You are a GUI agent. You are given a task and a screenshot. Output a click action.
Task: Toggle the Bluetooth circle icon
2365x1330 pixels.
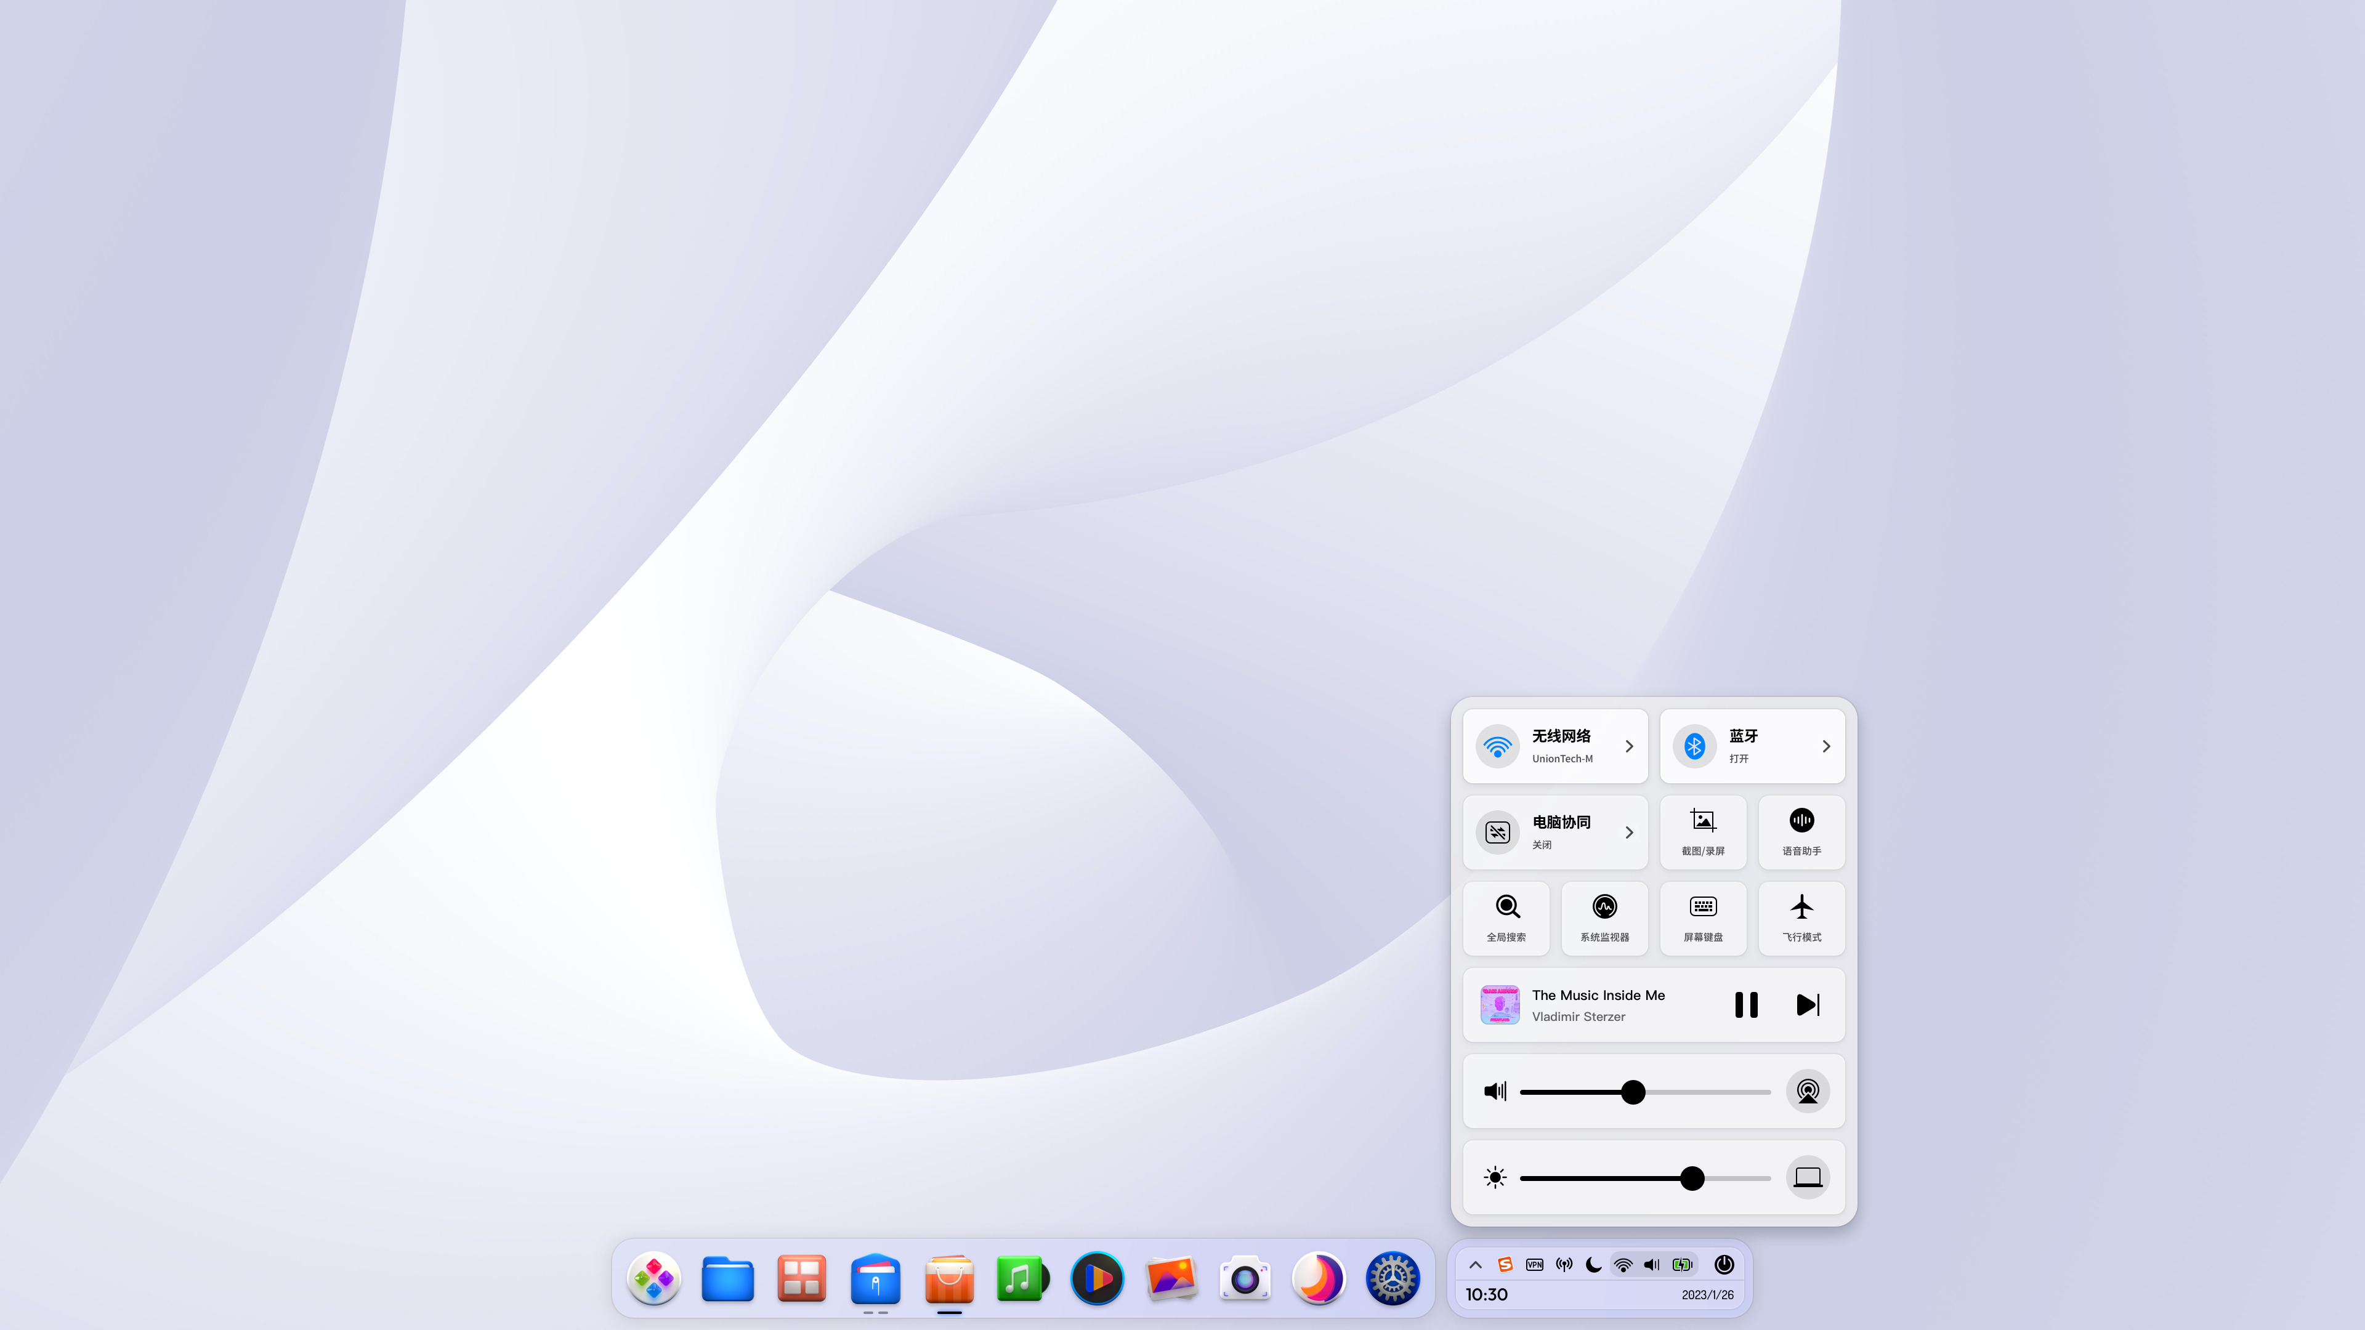[x=1695, y=746]
